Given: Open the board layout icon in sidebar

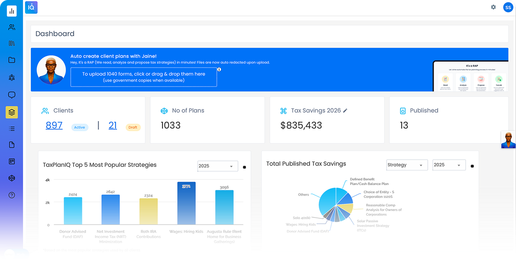Looking at the screenshot, I should 12,161.
